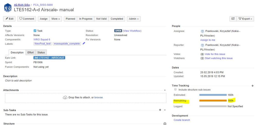This screenshot has width=257, height=125.
Task: Open the View Workflow link
Action: [x=133, y=31]
